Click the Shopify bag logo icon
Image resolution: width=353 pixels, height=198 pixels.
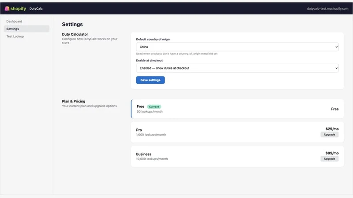tap(7, 8)
